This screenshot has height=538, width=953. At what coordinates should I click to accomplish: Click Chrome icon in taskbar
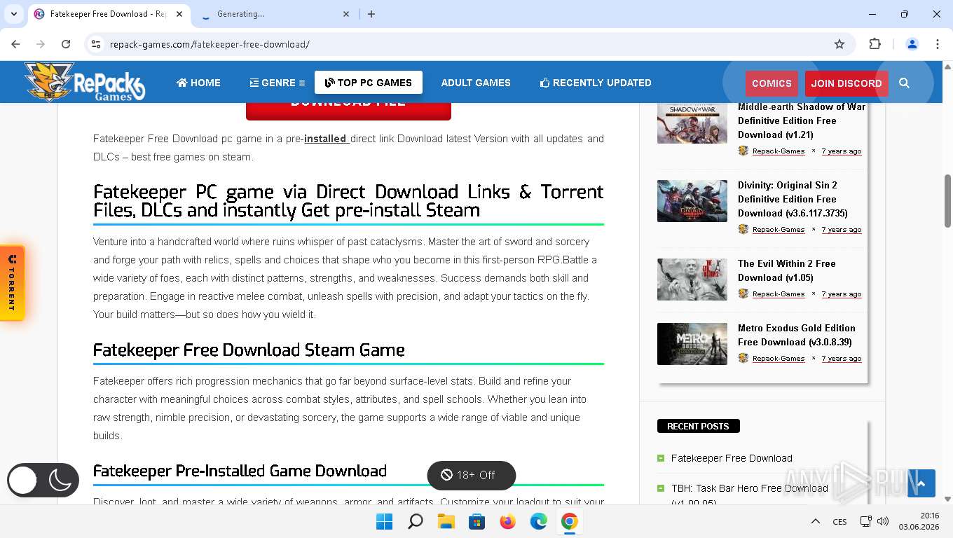(570, 522)
